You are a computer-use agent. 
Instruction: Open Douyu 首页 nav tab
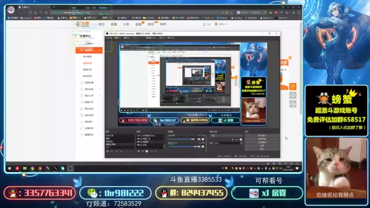coord(101,24)
